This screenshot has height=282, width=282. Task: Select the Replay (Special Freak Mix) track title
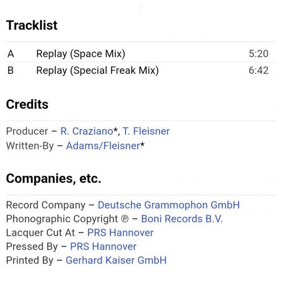pyautogui.click(x=98, y=70)
